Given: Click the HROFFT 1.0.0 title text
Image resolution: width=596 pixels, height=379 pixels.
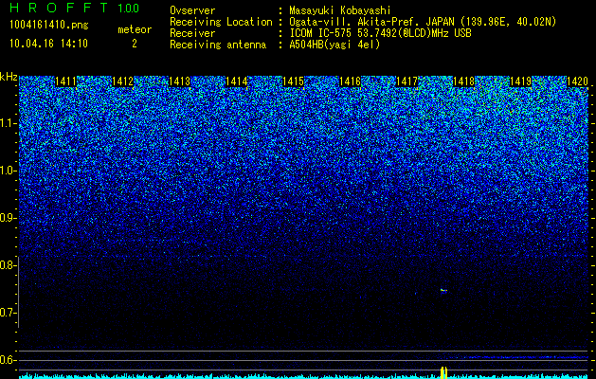Looking at the screenshot, I should pos(75,8).
